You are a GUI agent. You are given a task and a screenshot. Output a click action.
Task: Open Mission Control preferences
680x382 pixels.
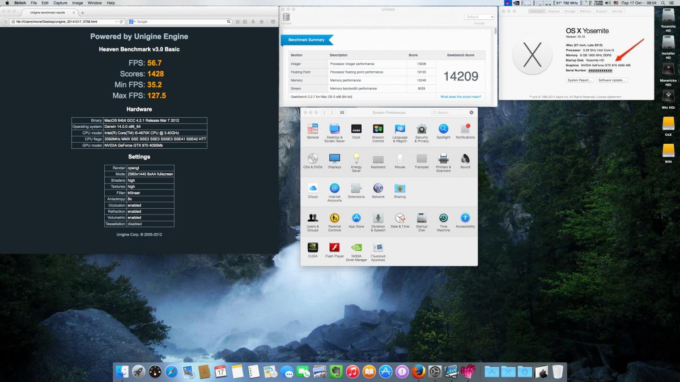click(378, 132)
